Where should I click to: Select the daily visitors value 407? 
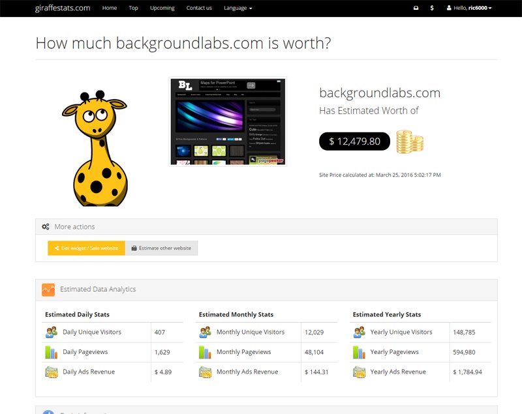click(159, 333)
